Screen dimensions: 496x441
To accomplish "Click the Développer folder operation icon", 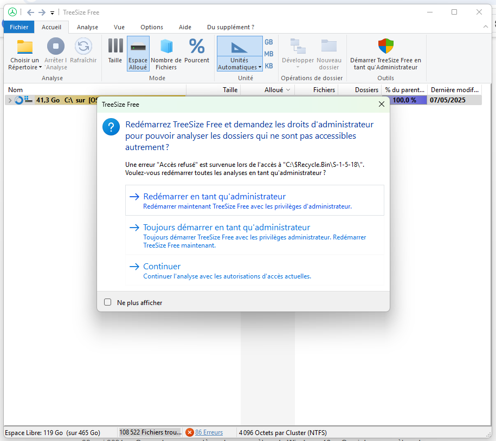I will click(x=298, y=46).
